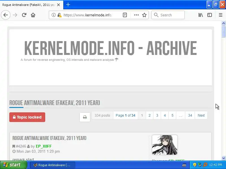Go to page 2 of topic
The height and width of the screenshot is (169, 226).
150,115
